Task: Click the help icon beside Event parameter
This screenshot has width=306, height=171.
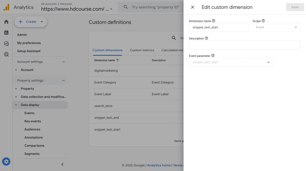Action: pos(213,56)
